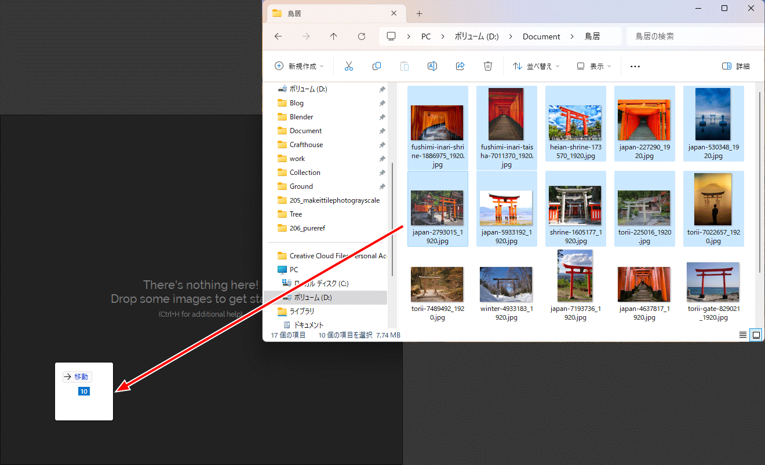This screenshot has width=765, height=465.
Task: Delete the selected files with trash icon
Action: click(x=488, y=65)
